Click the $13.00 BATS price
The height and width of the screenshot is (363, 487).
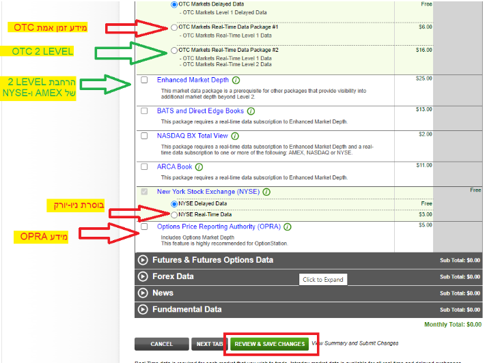point(424,110)
